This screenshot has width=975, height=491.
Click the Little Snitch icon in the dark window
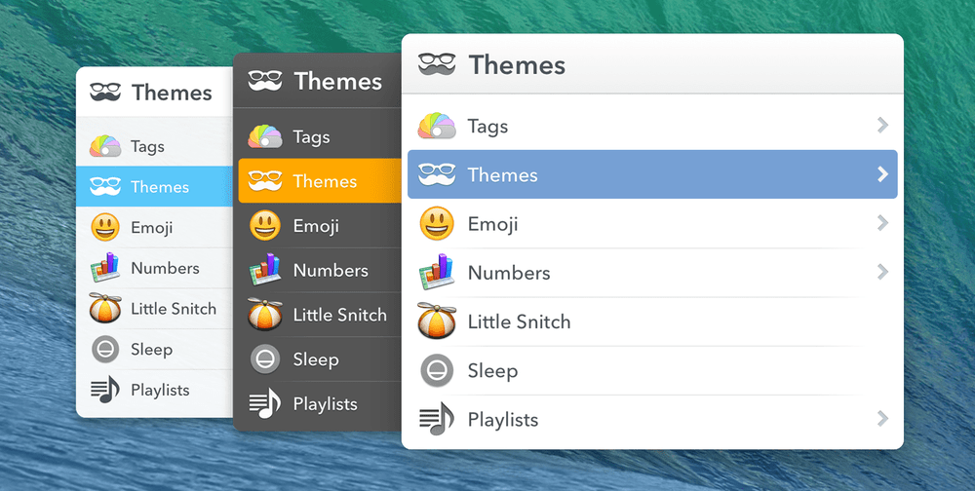click(265, 314)
